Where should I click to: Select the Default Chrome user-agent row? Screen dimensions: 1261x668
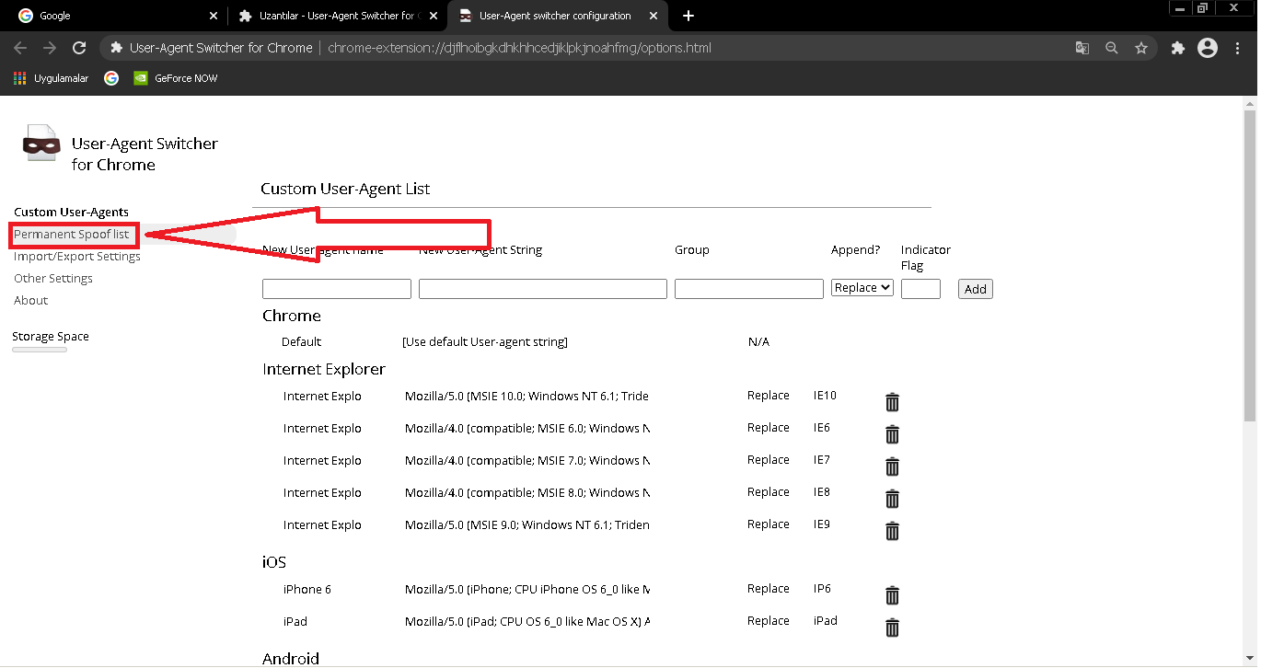(x=525, y=342)
